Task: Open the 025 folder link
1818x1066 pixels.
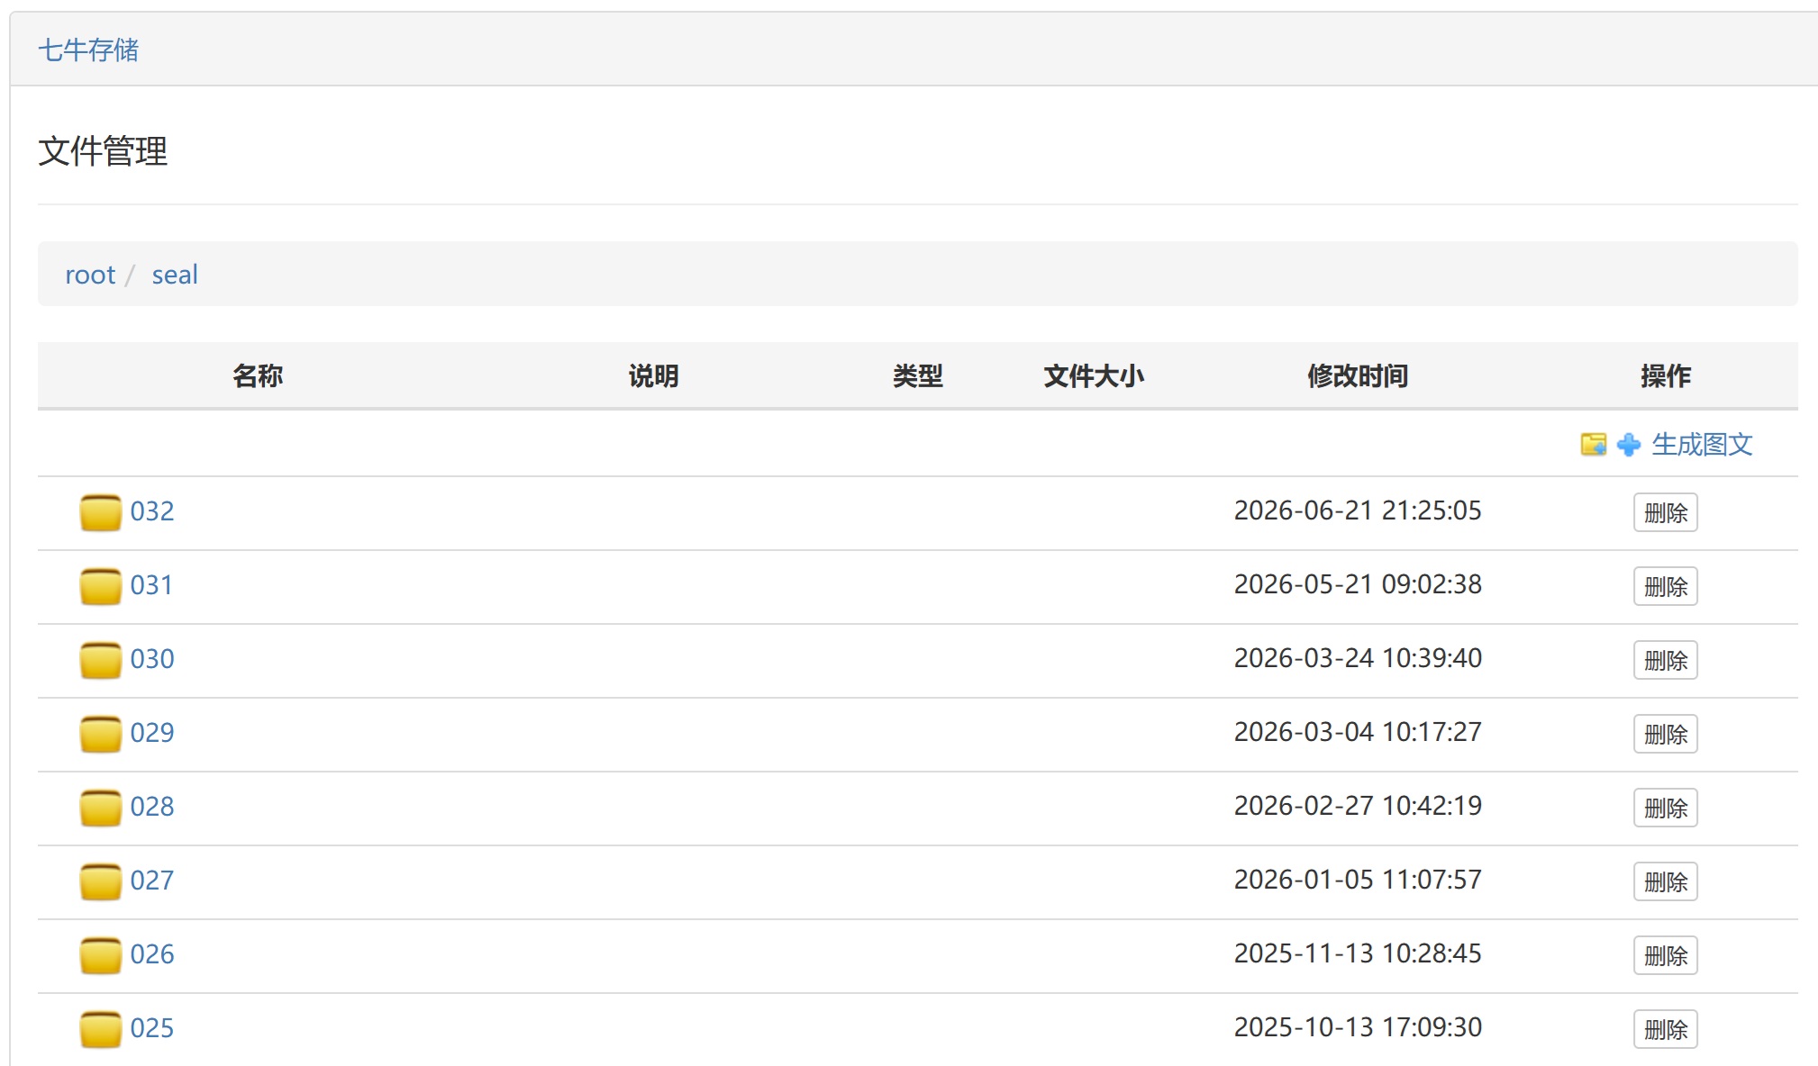Action: [152, 1027]
